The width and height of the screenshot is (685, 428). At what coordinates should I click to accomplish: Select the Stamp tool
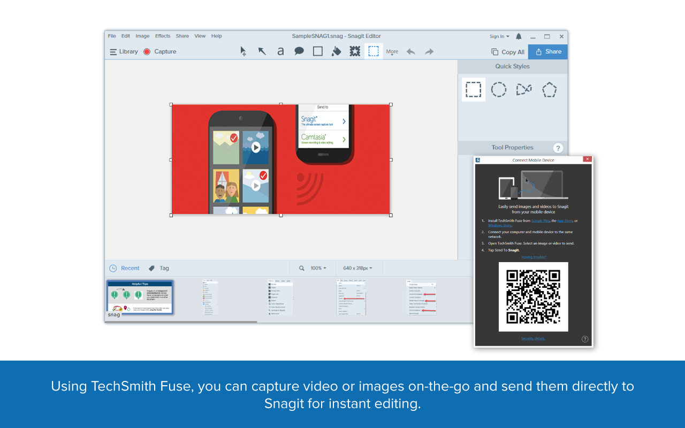point(354,51)
